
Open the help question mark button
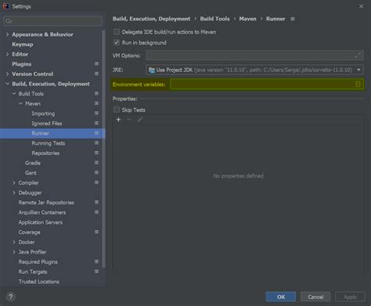(x=11, y=297)
